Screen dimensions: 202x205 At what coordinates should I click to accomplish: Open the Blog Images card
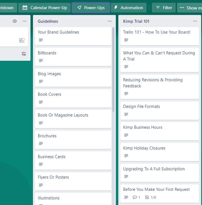point(73,78)
